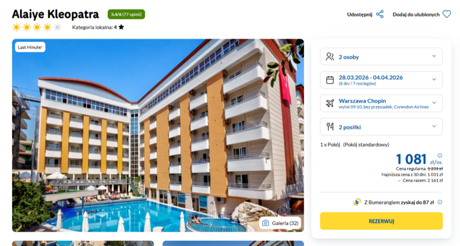460x246 pixels.
Task: Expand the Warszawa Chopin departure dropdown
Action: pyautogui.click(x=381, y=103)
